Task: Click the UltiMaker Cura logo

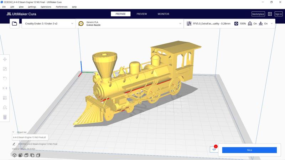Action: pyautogui.click(x=21, y=14)
